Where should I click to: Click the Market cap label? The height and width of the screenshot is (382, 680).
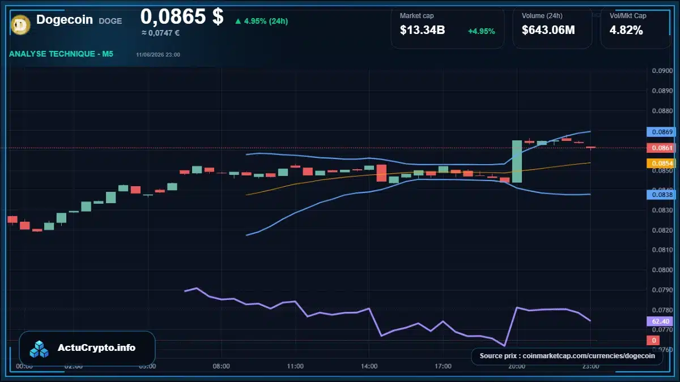(x=416, y=16)
